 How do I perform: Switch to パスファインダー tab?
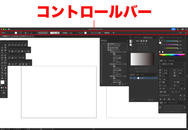click(173, 103)
